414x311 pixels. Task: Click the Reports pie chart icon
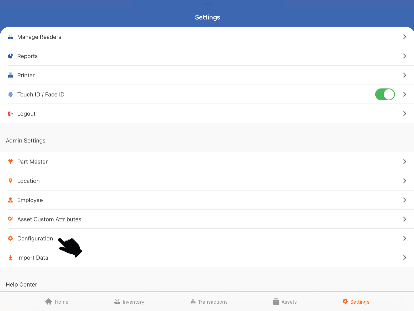[x=10, y=56]
